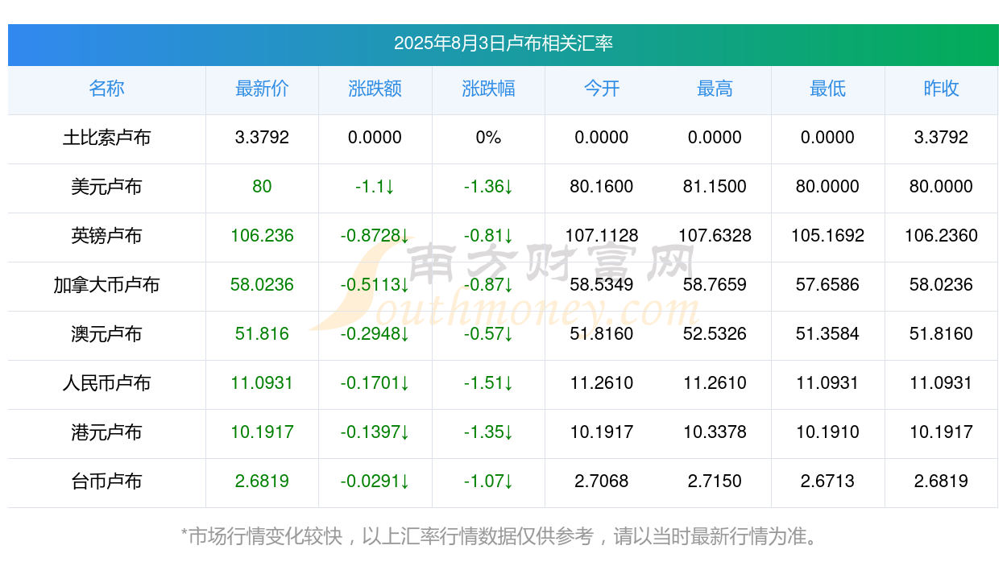Click the high value 2.7150
Image resolution: width=1007 pixels, height=562 pixels.
(x=715, y=481)
